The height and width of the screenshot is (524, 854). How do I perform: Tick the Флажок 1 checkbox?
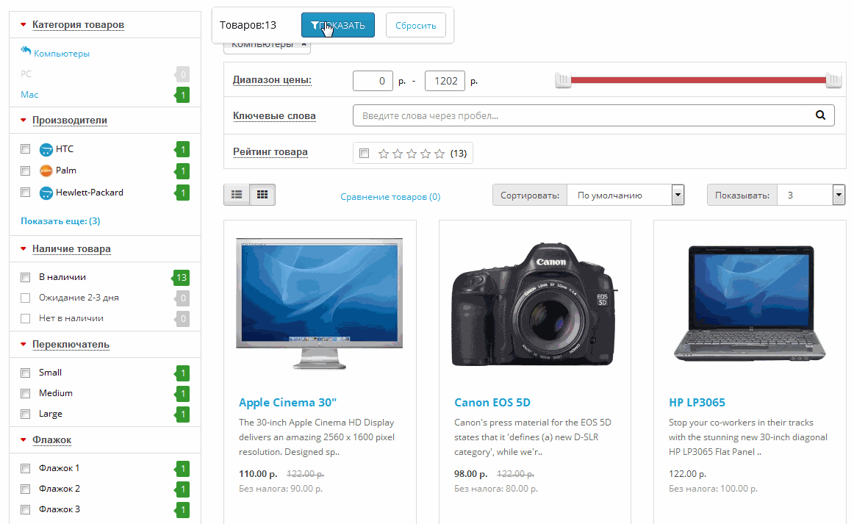click(x=25, y=468)
